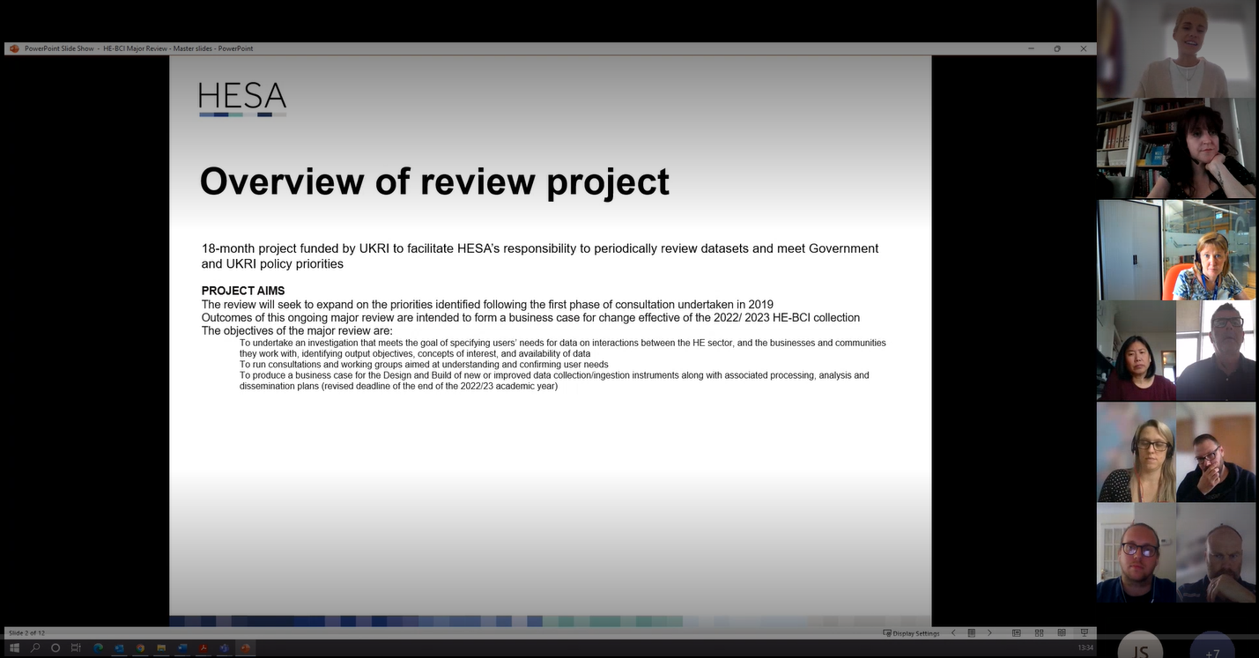This screenshot has width=1259, height=658.
Task: Click the slide menu icon between arrows
Action: coord(972,633)
